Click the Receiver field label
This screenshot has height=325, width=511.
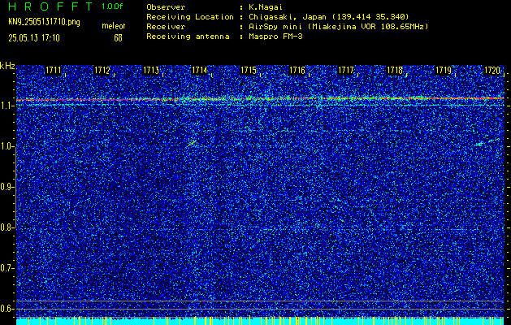pyautogui.click(x=166, y=27)
